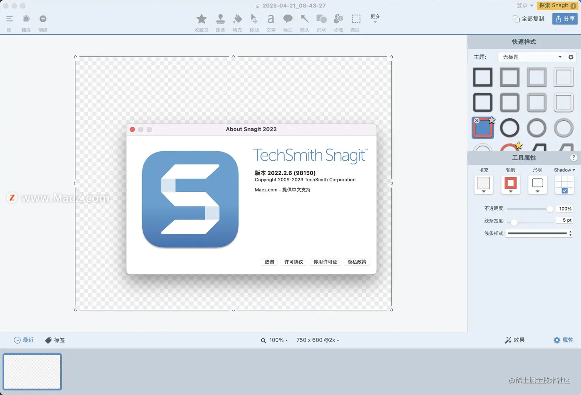Select the Selection marquee tool
581x395 pixels.
(356, 19)
